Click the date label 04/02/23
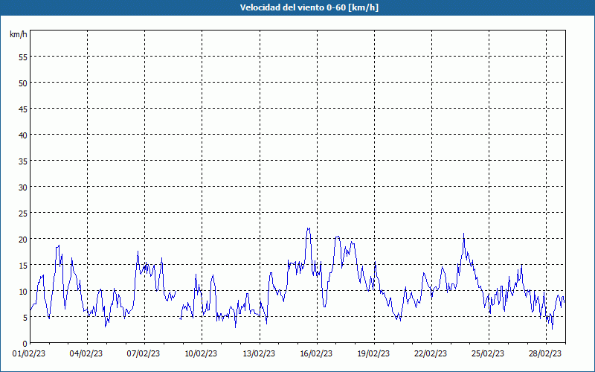Image resolution: width=595 pixels, height=372 pixels. pos(86,354)
